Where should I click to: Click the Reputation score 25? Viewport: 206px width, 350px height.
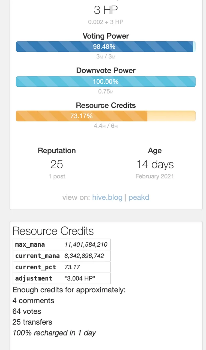coord(57,164)
